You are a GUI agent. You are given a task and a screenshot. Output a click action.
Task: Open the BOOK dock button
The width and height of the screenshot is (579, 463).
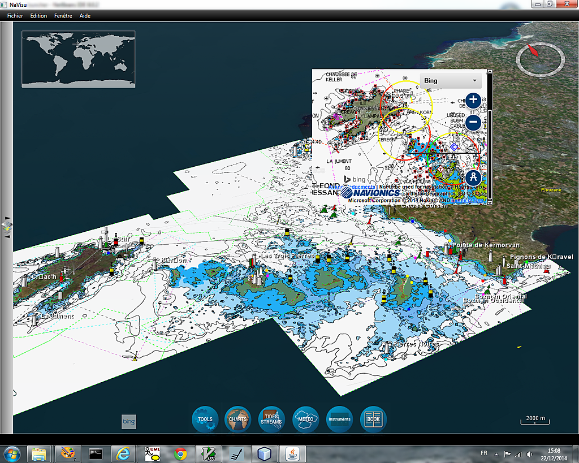tap(373, 419)
